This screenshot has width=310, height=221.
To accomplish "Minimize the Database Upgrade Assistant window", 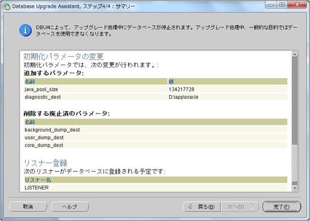I will pos(271,5).
